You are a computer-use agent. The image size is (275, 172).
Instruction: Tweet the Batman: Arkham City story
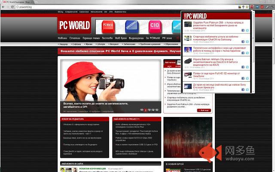(x=247, y=67)
